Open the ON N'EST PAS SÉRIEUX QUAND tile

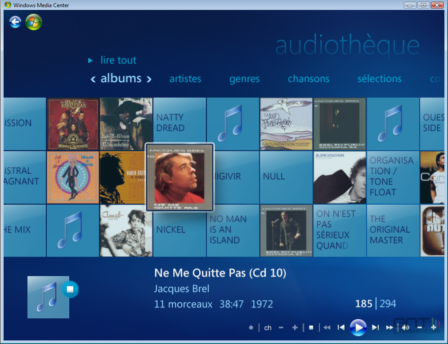[340, 231]
